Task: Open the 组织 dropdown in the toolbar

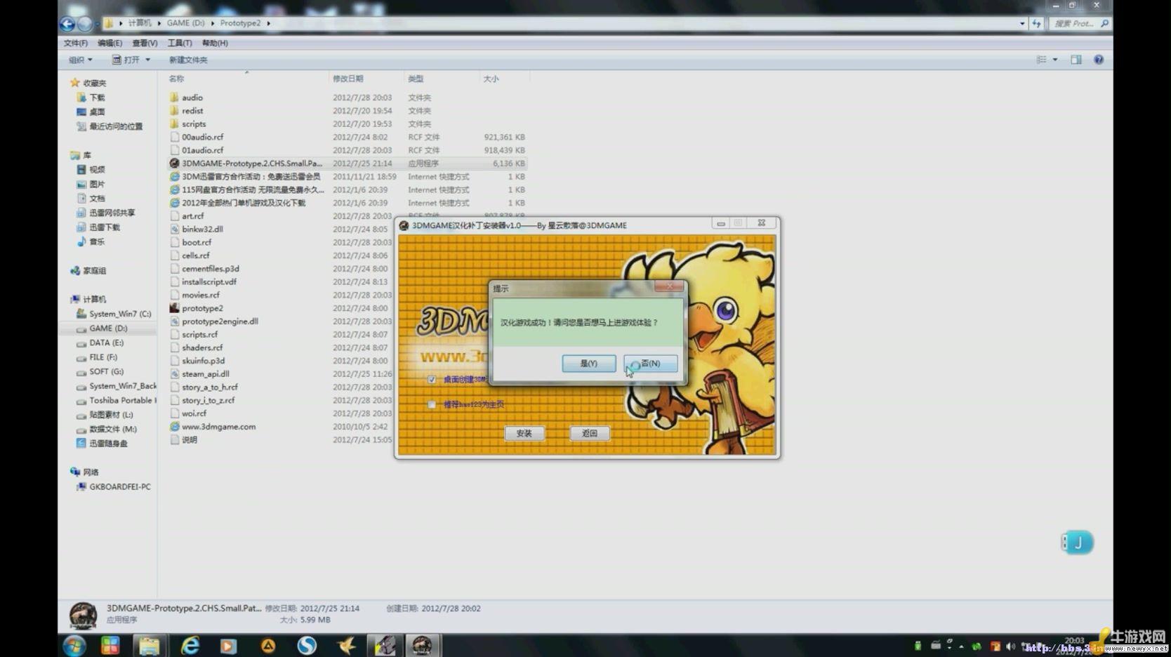Action: click(80, 60)
